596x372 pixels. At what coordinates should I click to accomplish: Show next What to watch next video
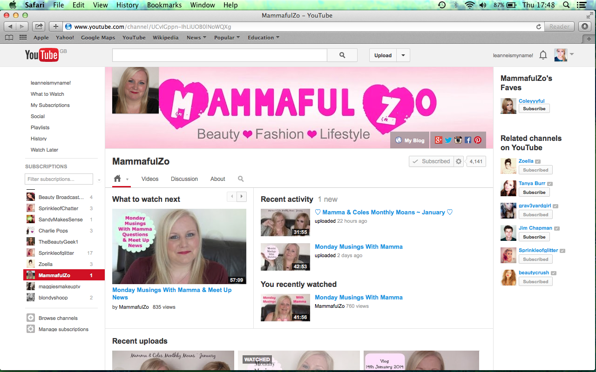[242, 197]
